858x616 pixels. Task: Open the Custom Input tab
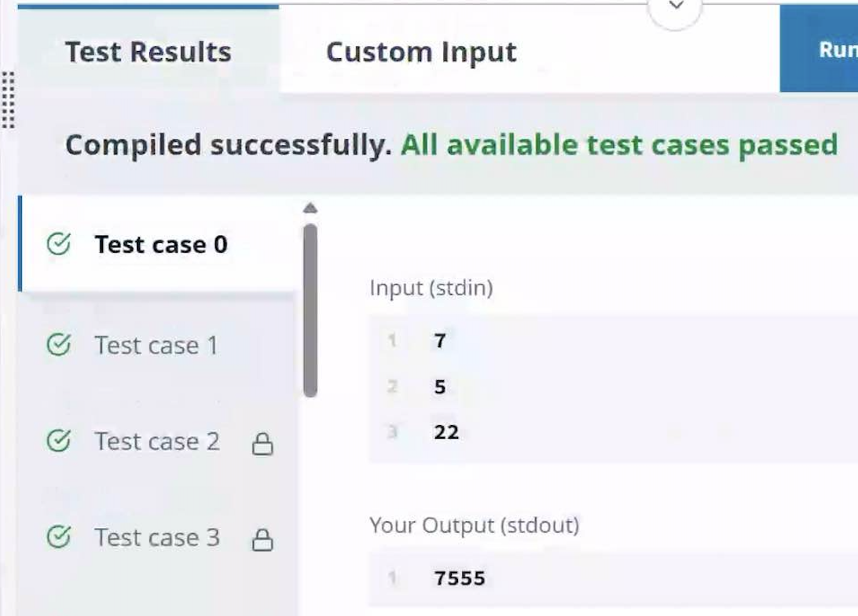click(x=421, y=53)
